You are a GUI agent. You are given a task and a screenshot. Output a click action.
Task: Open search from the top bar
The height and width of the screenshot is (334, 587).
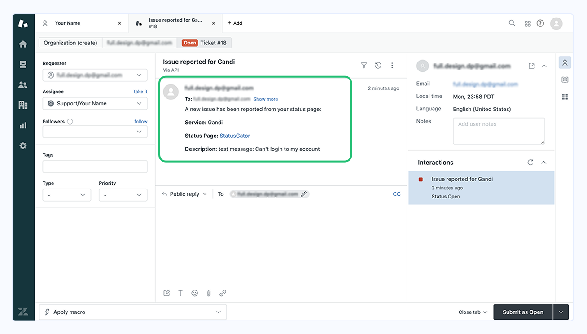pyautogui.click(x=512, y=23)
